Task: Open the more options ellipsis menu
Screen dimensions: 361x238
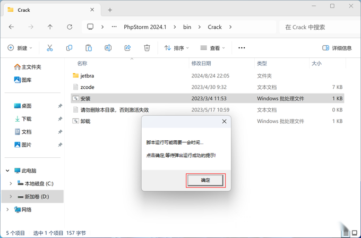Action: [x=242, y=48]
